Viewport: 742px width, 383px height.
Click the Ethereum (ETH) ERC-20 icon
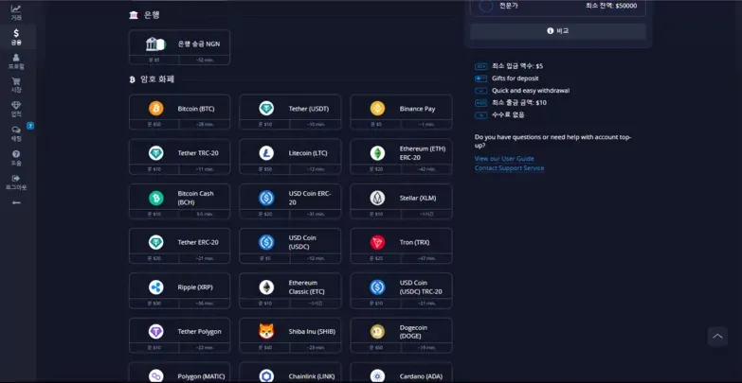377,153
